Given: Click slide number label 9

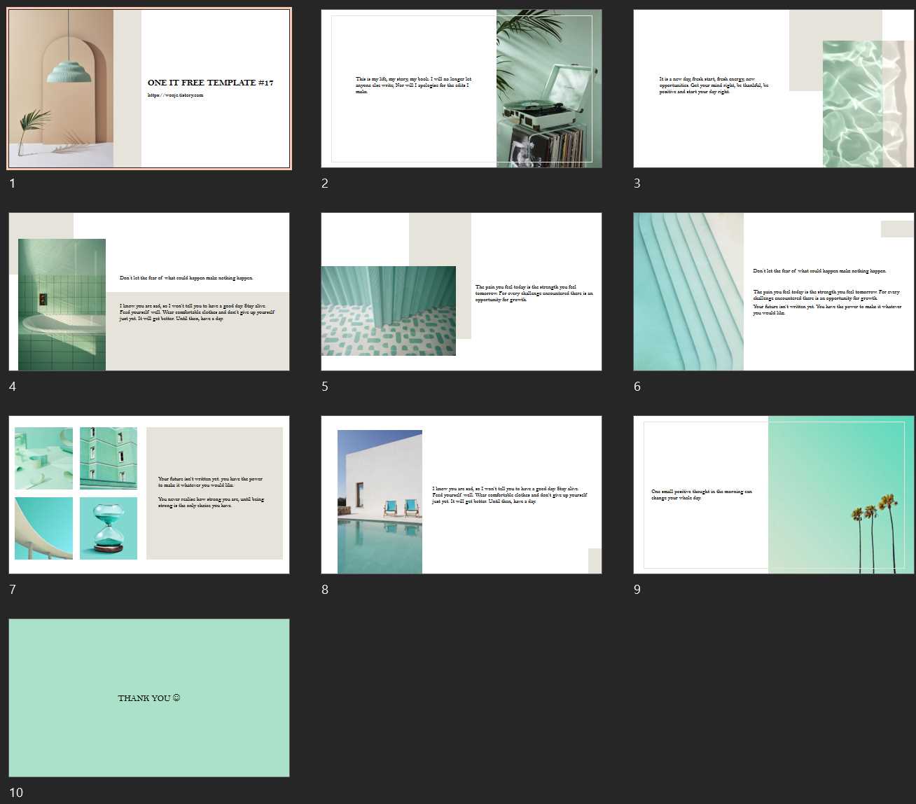Looking at the screenshot, I should (x=637, y=590).
